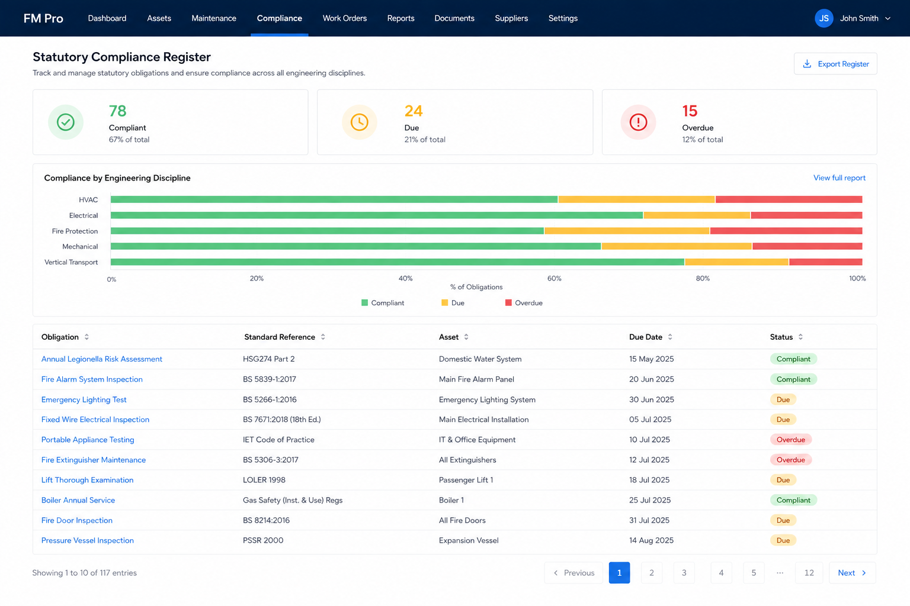Go to the Next page

[852, 573]
